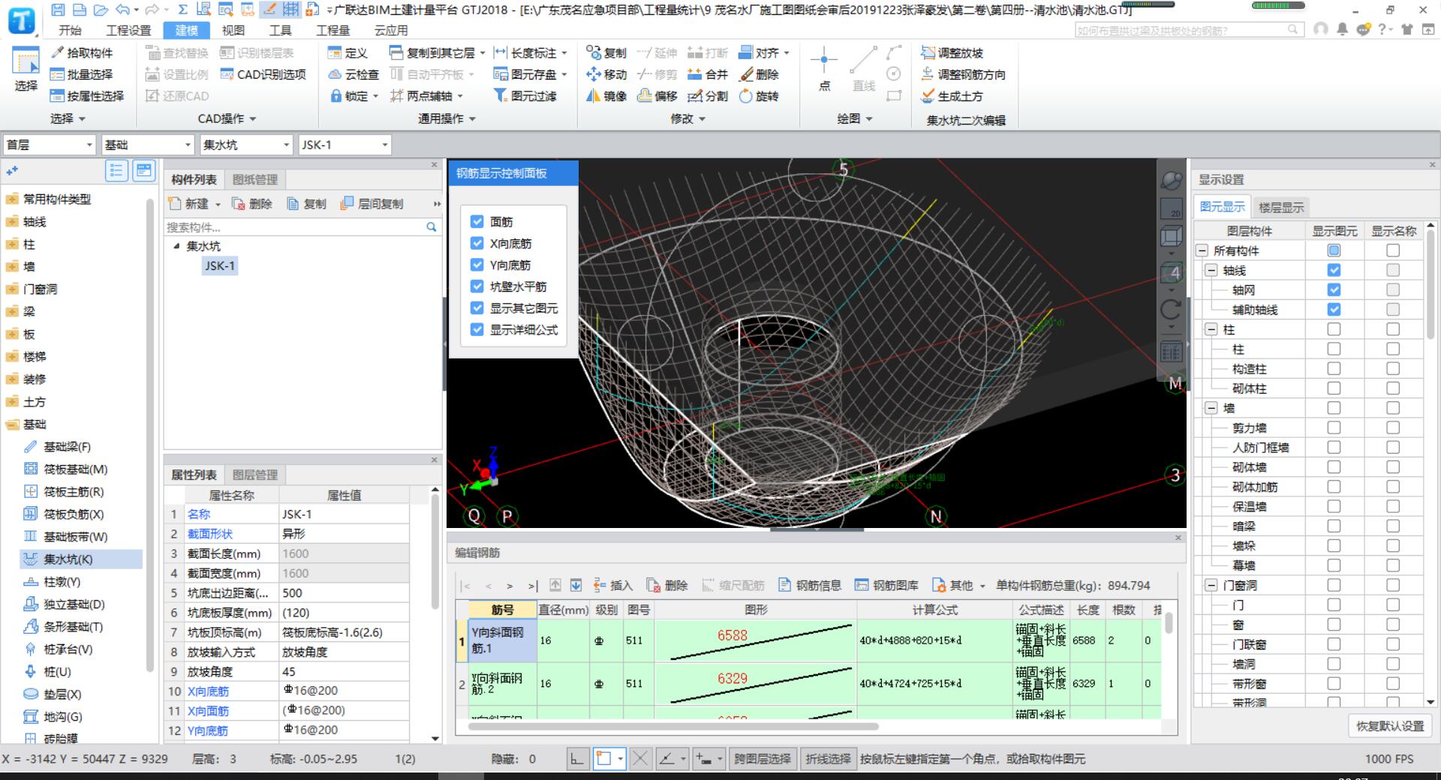This screenshot has height=780, width=1441.
Task: Toggle 辅助轴线 显示图元 checkbox
Action: click(x=1334, y=309)
